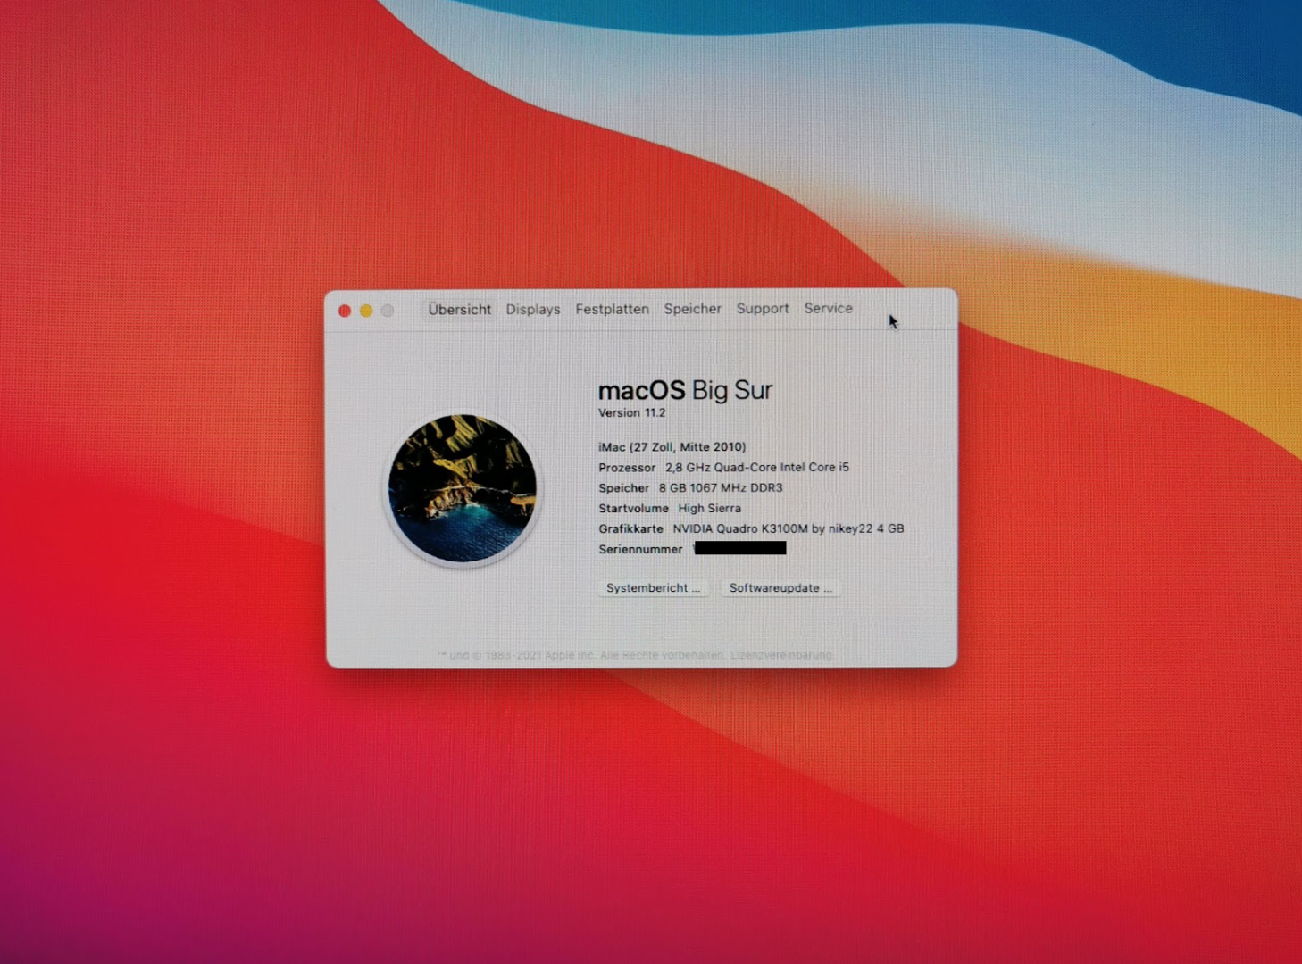Screen dimensions: 1302x964
Task: Click the Systembericht button
Action: click(x=653, y=588)
